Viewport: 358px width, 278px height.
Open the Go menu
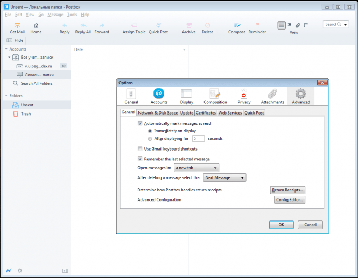41,15
